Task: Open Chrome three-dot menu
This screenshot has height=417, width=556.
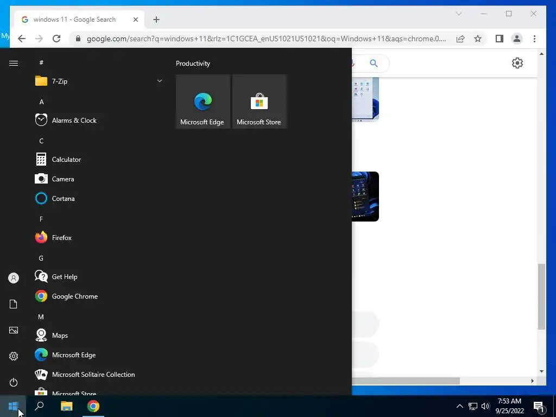Action: point(534,39)
